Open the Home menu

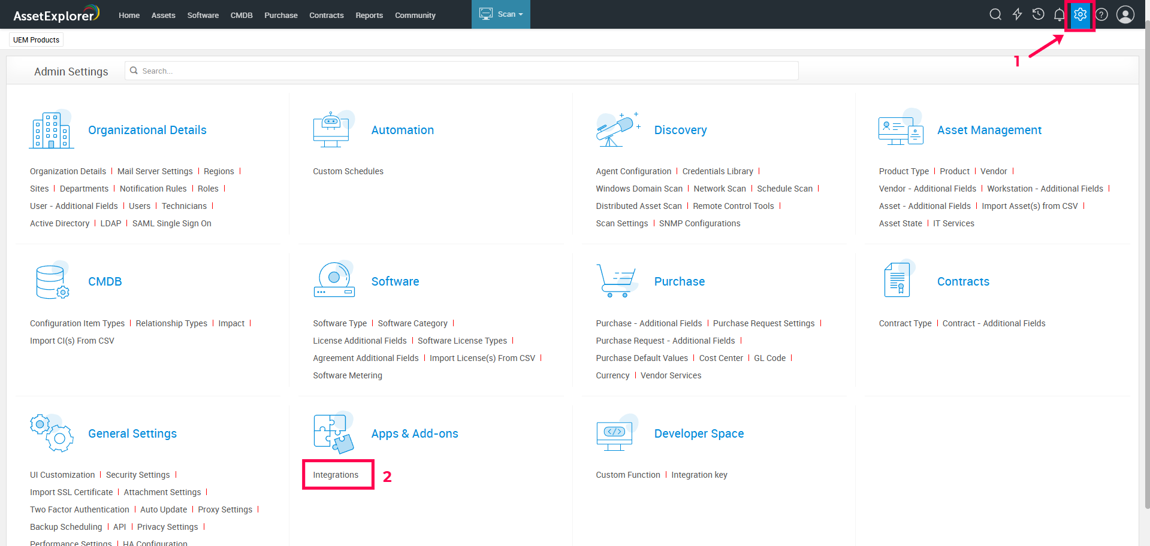[129, 15]
